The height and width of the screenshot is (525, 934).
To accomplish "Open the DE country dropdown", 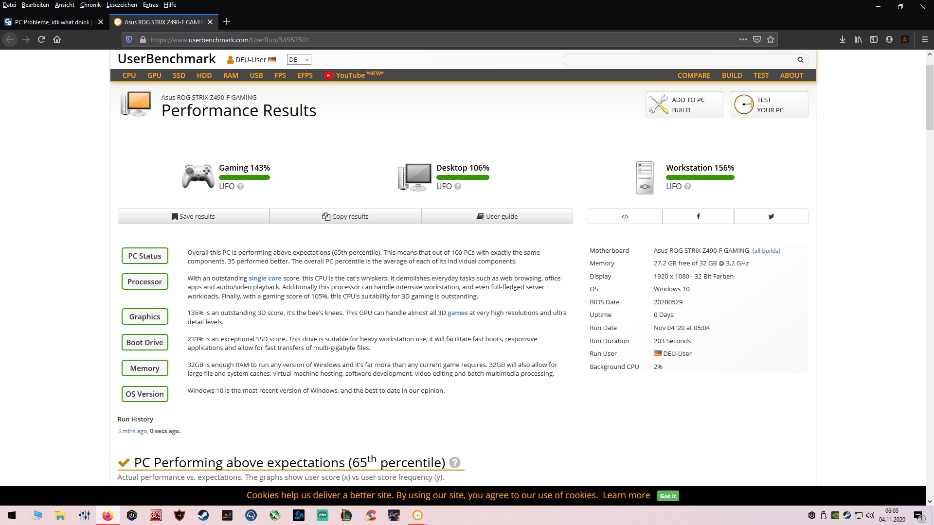I will (x=299, y=60).
